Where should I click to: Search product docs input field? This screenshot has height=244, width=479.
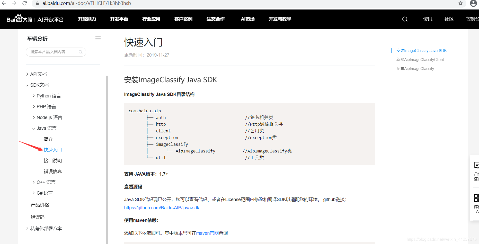[56, 52]
